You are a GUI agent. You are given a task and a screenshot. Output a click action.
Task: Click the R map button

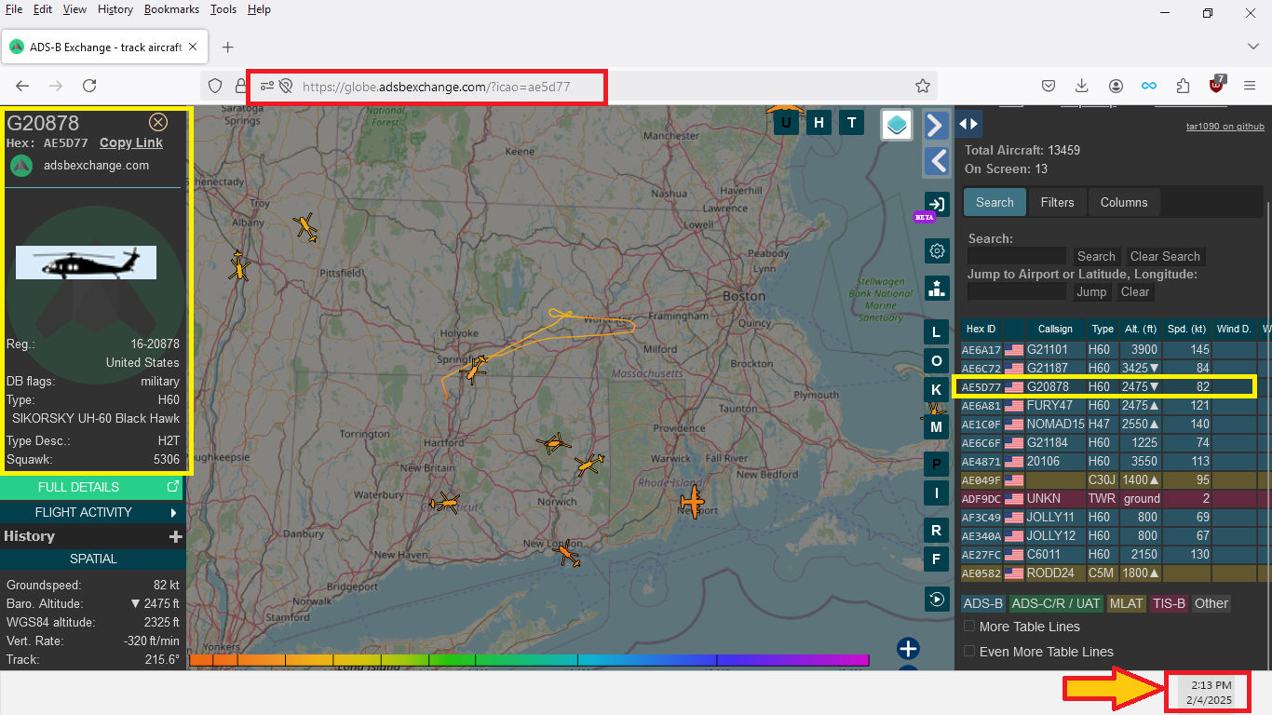[936, 530]
